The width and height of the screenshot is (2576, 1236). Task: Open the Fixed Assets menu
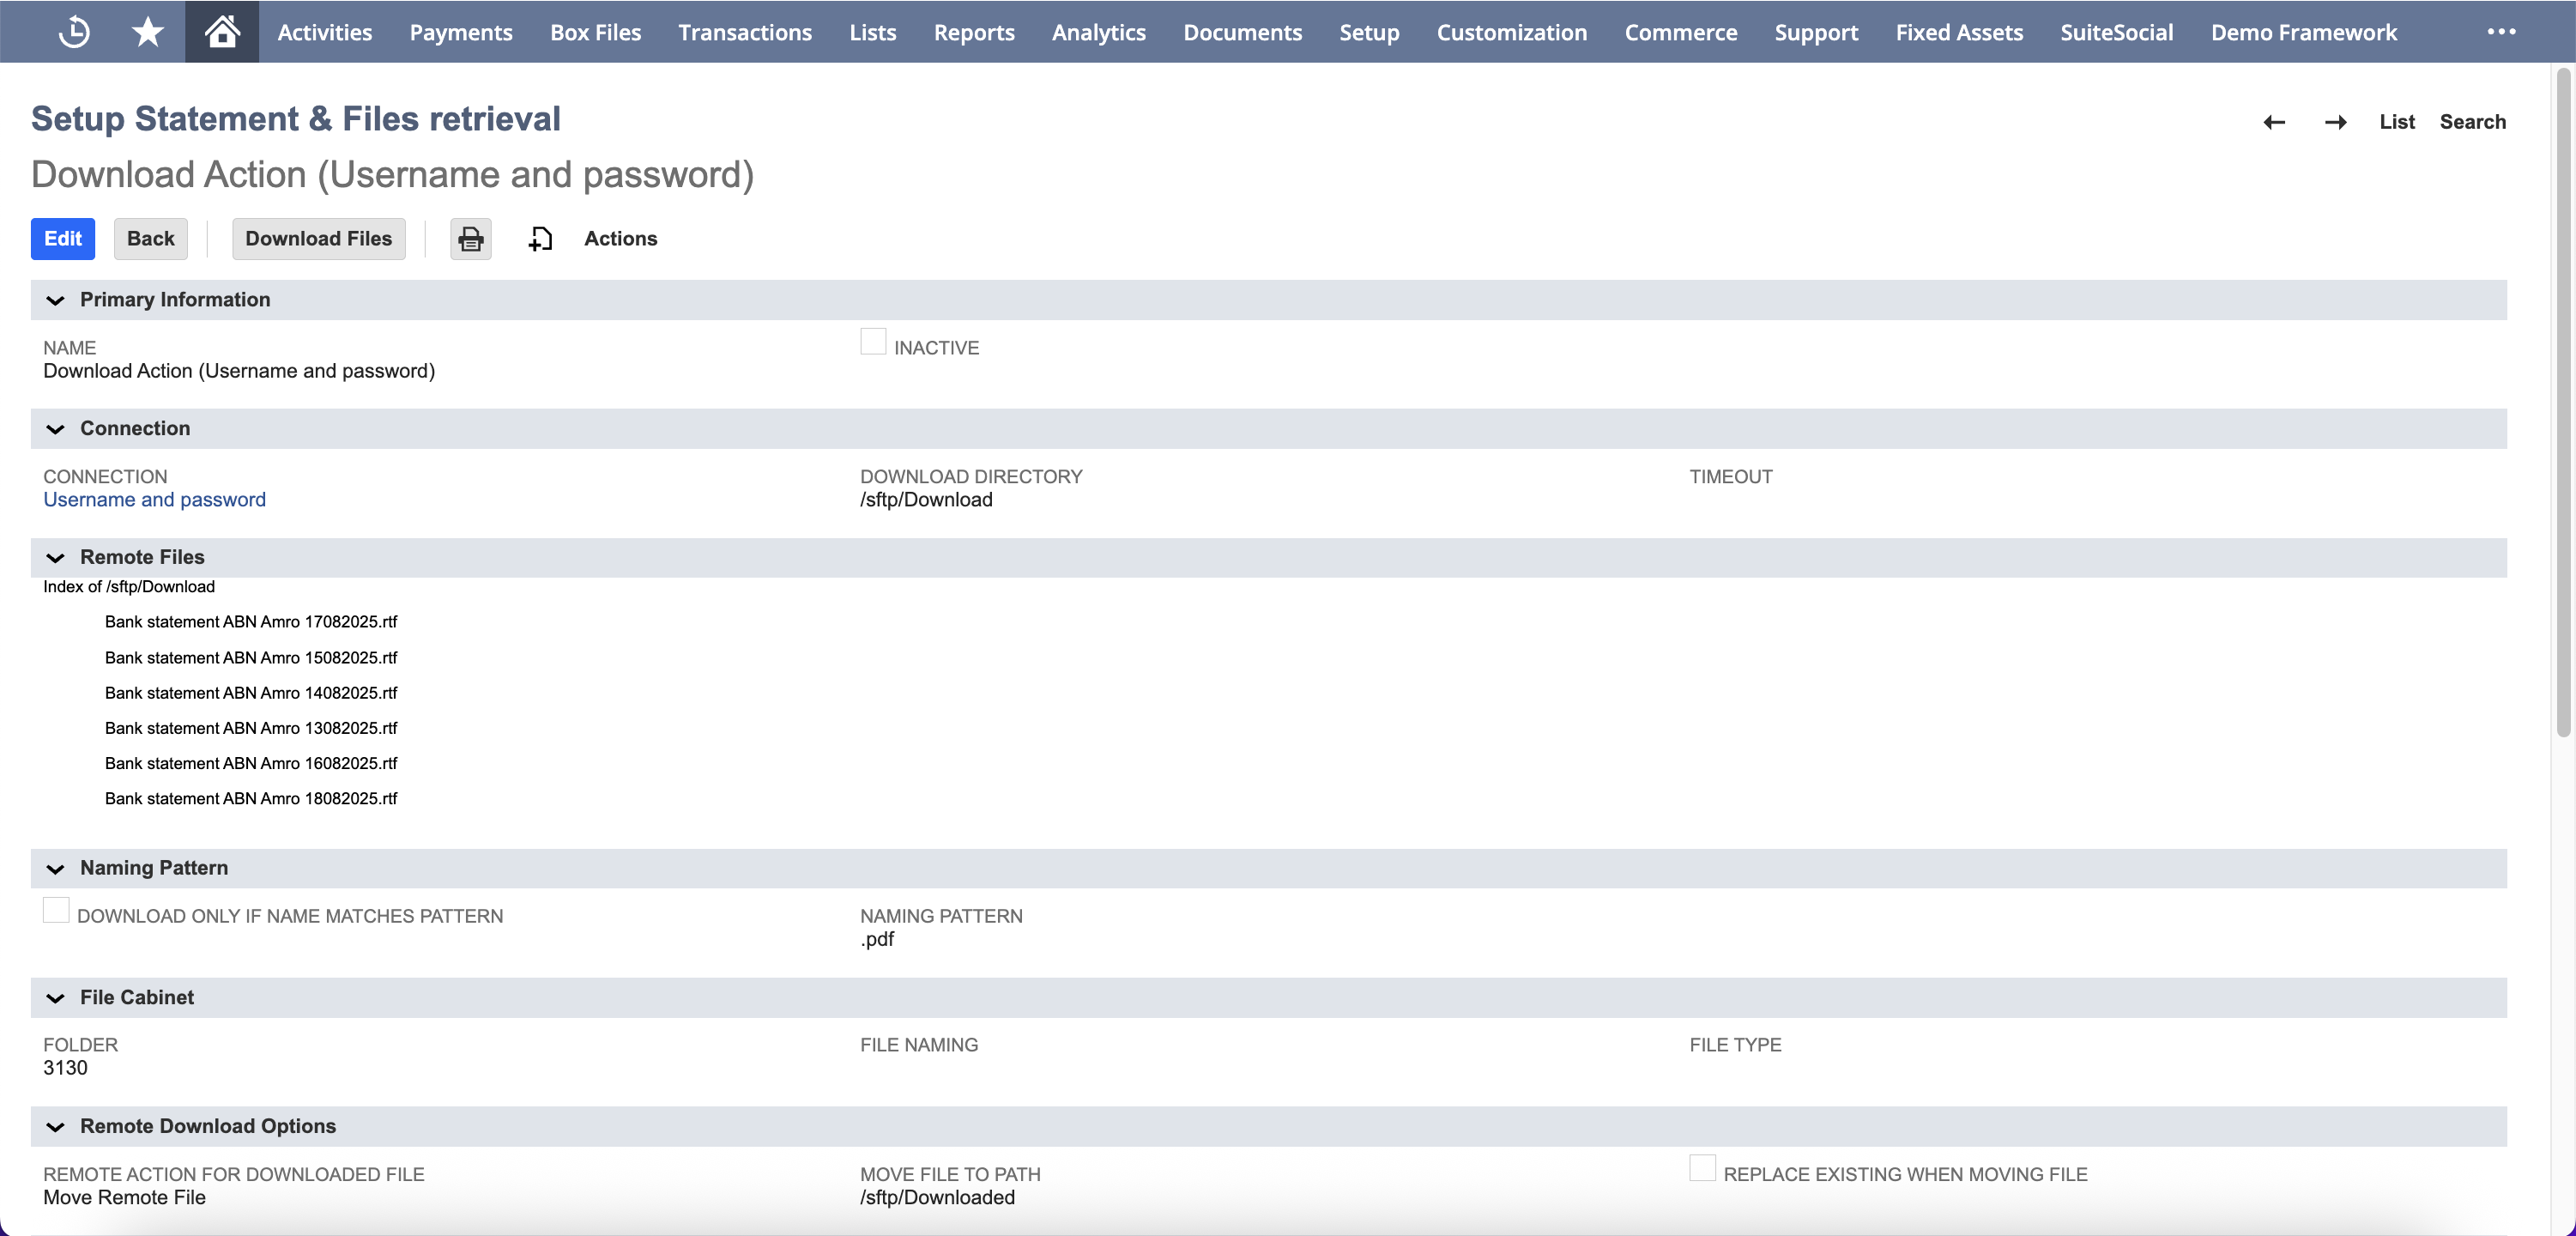pos(1959,32)
